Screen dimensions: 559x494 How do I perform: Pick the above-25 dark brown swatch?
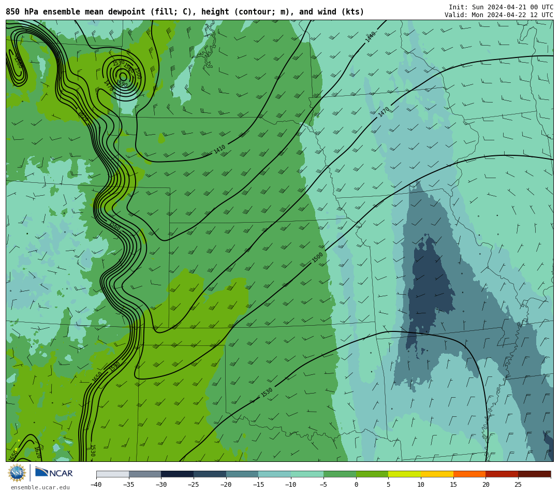[x=534, y=474]
